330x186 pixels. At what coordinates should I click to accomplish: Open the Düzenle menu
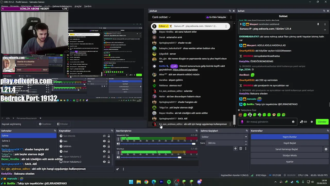pyautogui.click(x=14, y=6)
